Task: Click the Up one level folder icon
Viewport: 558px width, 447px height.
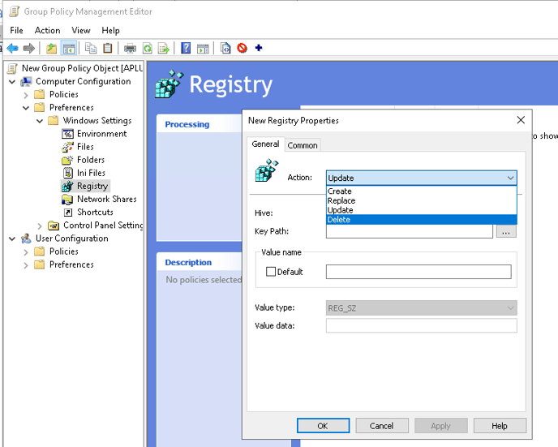Action: pyautogui.click(x=52, y=49)
